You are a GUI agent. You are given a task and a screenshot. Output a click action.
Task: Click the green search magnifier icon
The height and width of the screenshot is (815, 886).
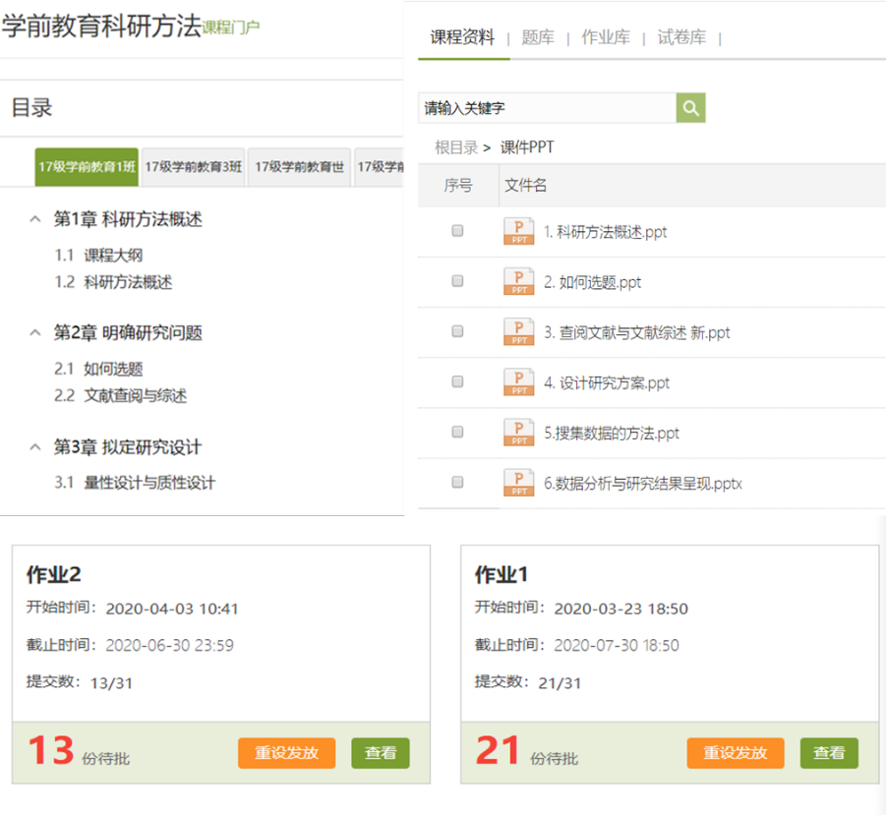(690, 108)
